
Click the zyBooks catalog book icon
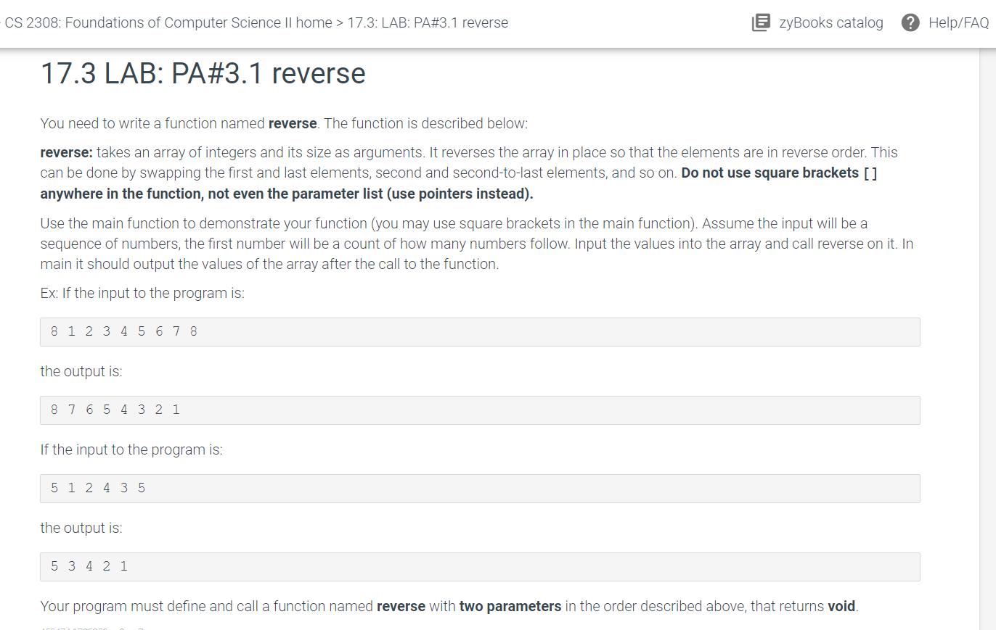coord(761,22)
